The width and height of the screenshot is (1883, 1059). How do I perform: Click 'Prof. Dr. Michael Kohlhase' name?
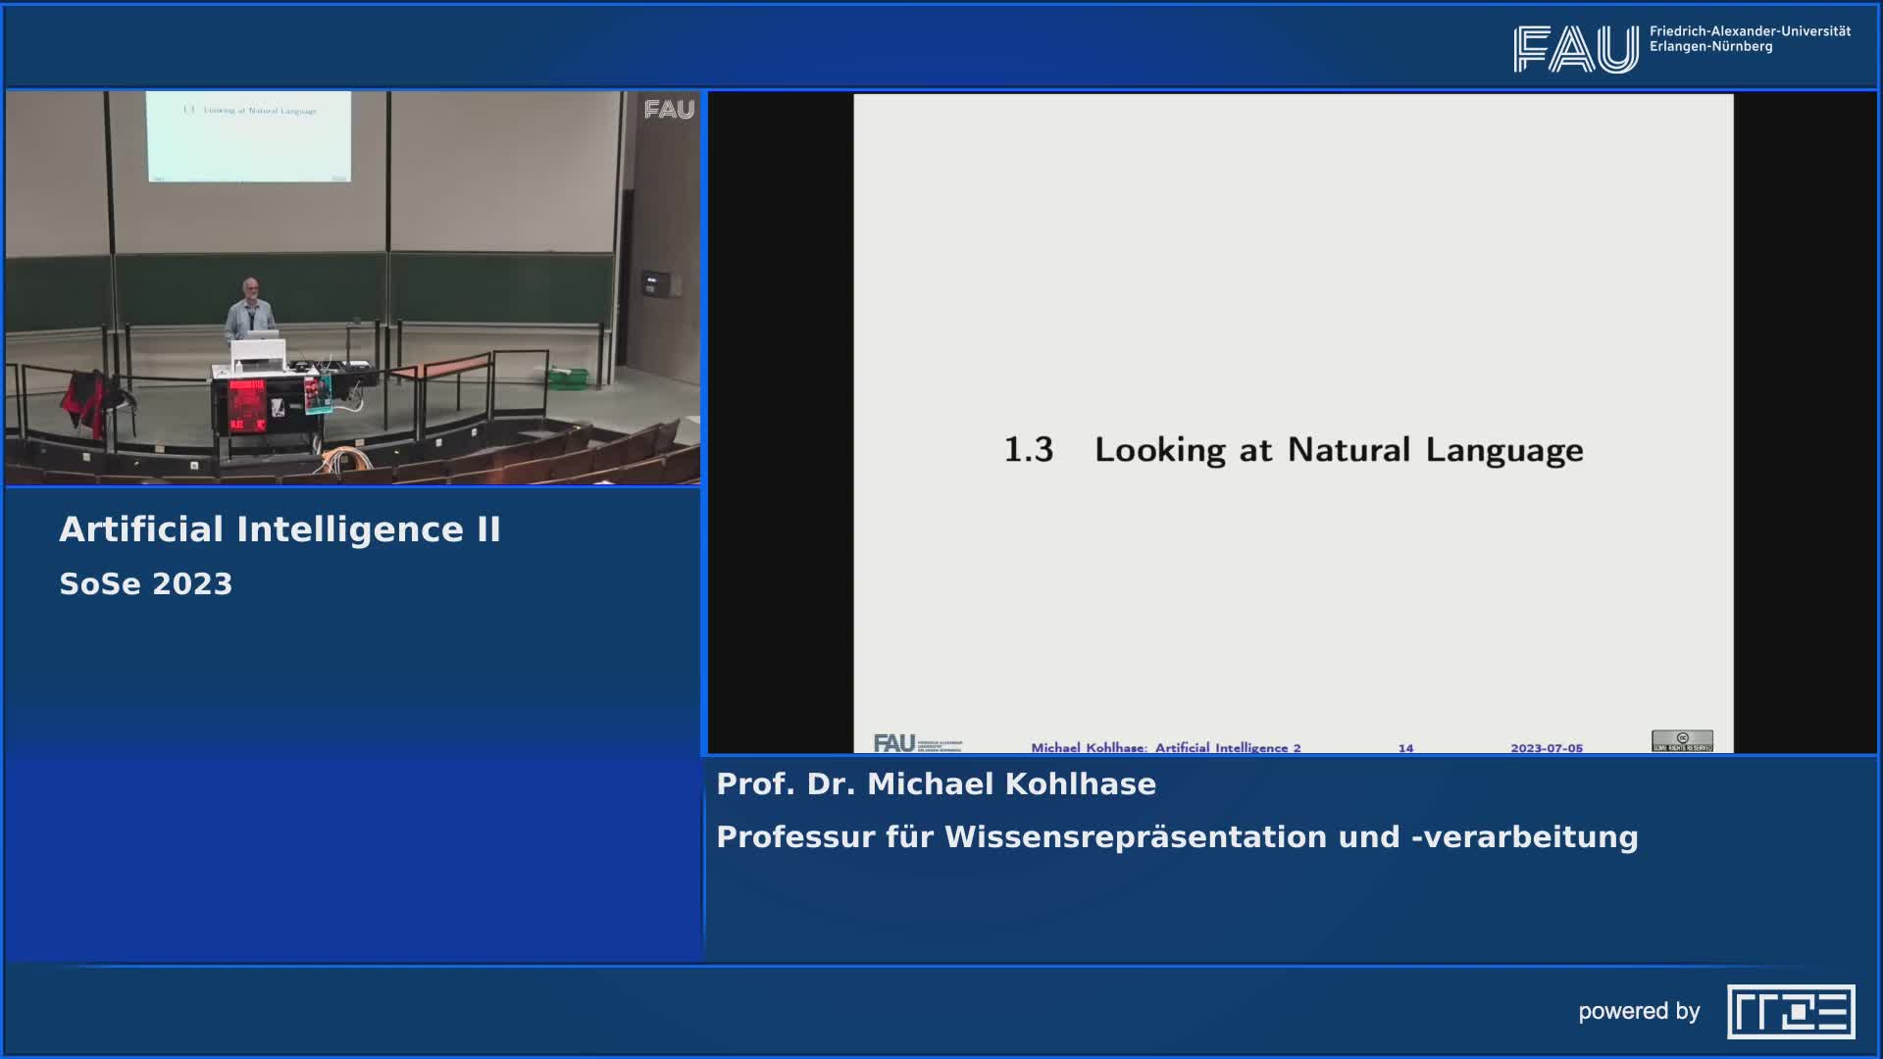[936, 784]
